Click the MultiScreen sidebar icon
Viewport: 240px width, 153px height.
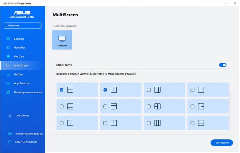8,65
